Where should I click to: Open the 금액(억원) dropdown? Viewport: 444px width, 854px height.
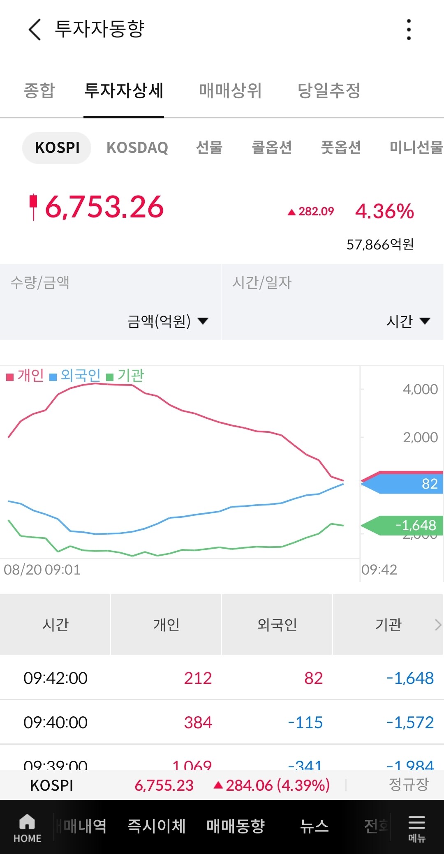pyautogui.click(x=168, y=321)
